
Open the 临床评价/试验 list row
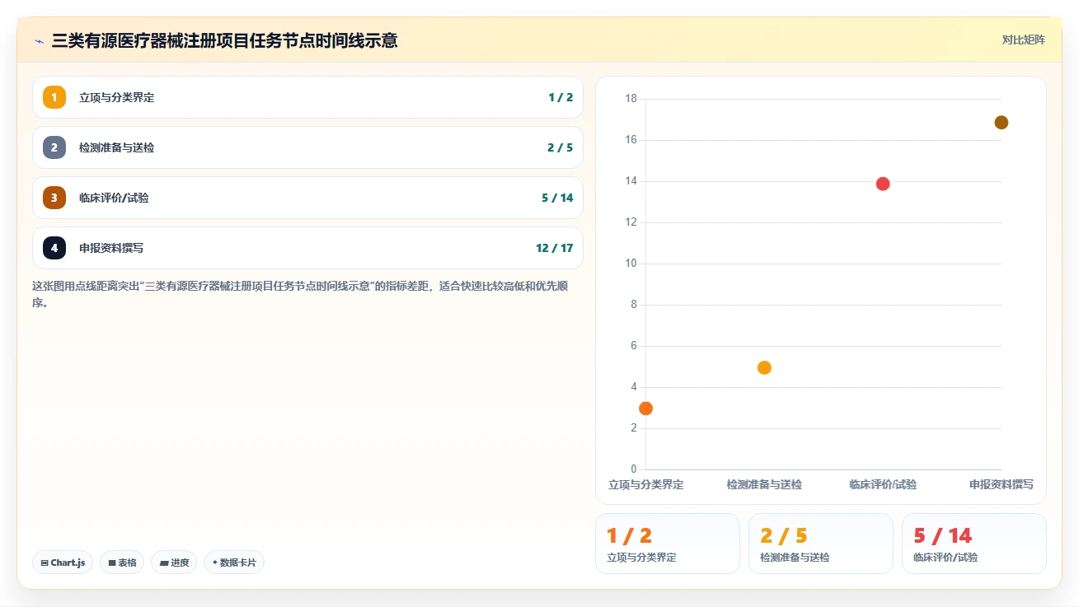tap(307, 198)
